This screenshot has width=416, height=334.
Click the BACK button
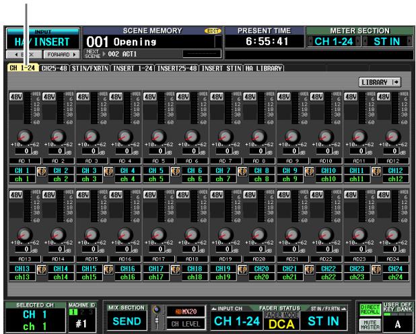(24, 55)
